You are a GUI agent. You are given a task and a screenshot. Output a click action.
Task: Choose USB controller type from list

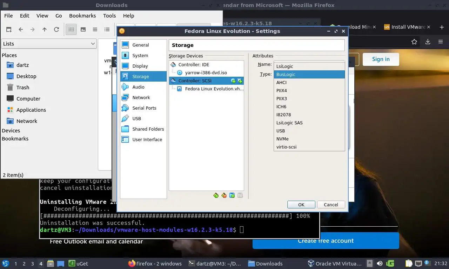tap(309, 131)
